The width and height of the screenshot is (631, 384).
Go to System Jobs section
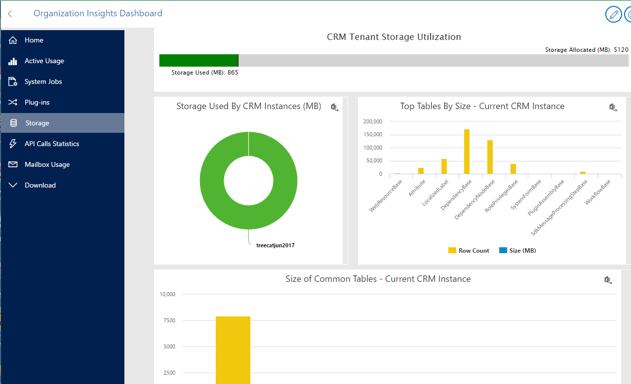point(62,81)
